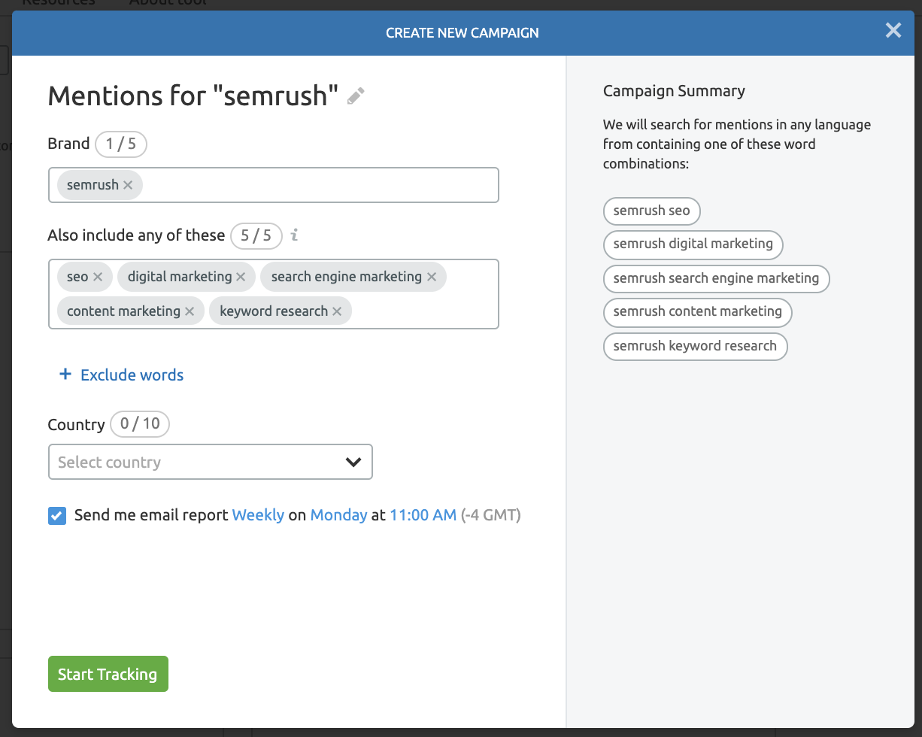Remove the "seo" keyword tag
922x737 pixels.
pyautogui.click(x=98, y=277)
